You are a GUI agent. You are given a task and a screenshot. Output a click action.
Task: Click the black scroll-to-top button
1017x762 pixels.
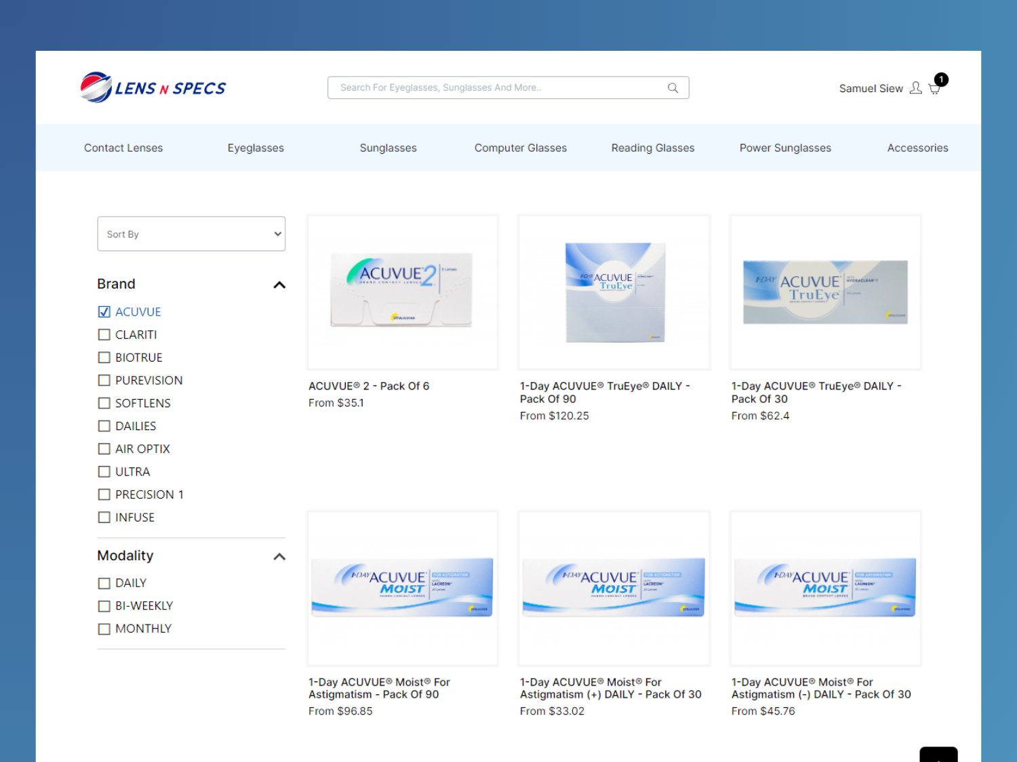[938, 755]
